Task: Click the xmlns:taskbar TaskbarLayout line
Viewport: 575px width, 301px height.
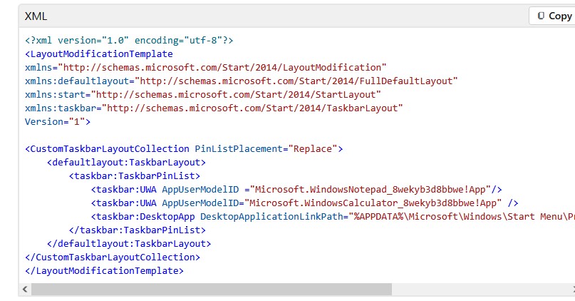Action: pos(214,108)
